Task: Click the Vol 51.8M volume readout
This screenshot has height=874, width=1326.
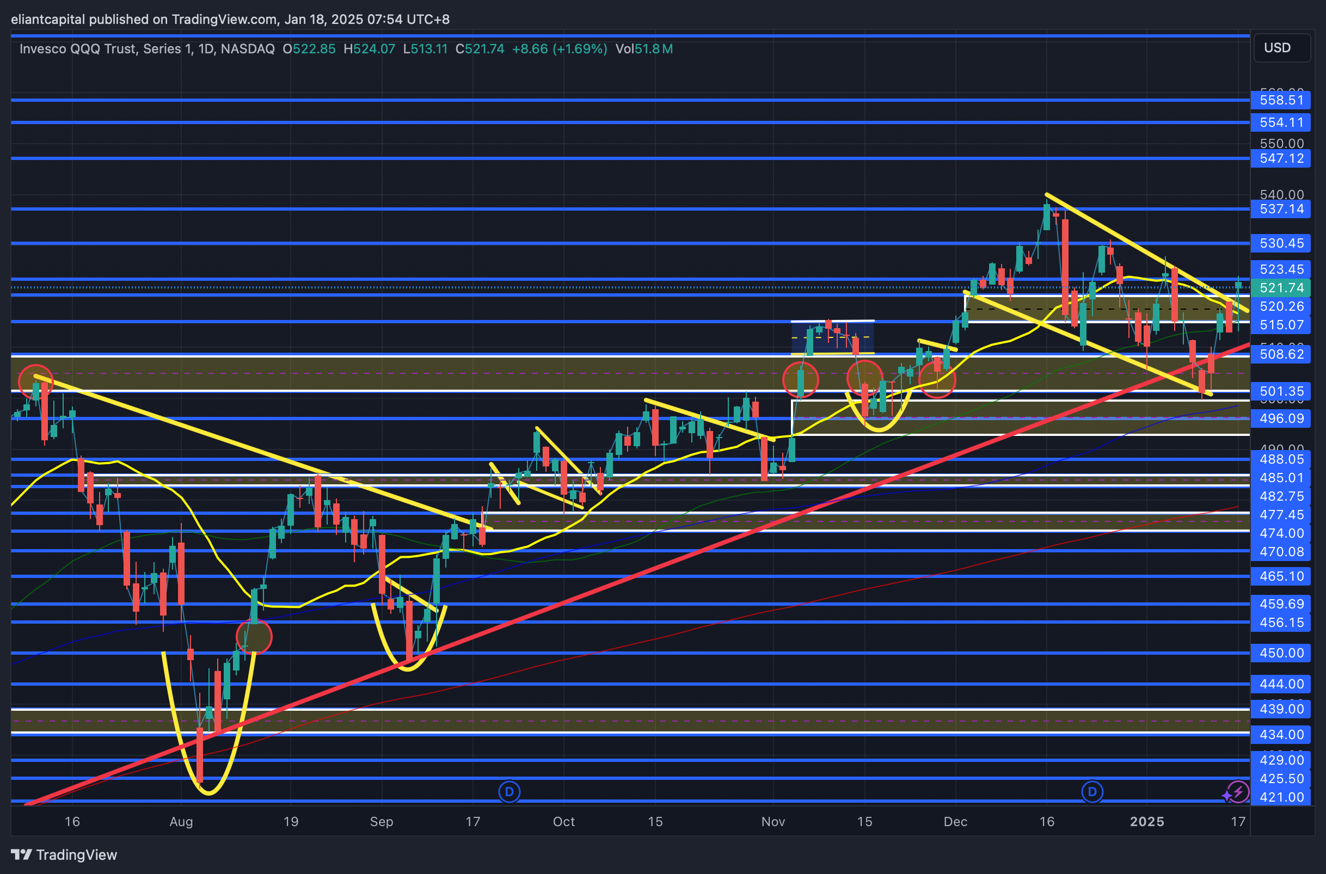Action: click(644, 49)
